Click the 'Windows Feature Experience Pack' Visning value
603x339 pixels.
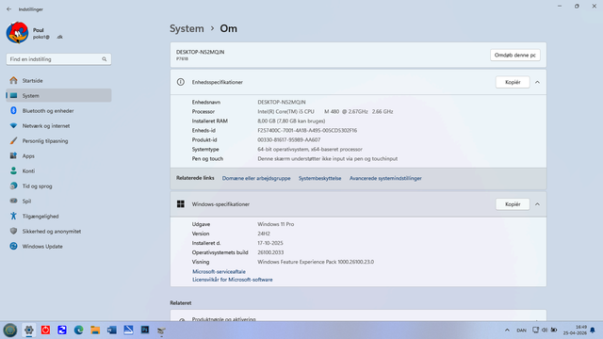click(316, 262)
